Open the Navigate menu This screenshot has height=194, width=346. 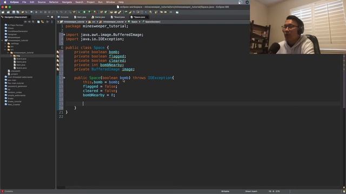pyautogui.click(x=66, y=2)
